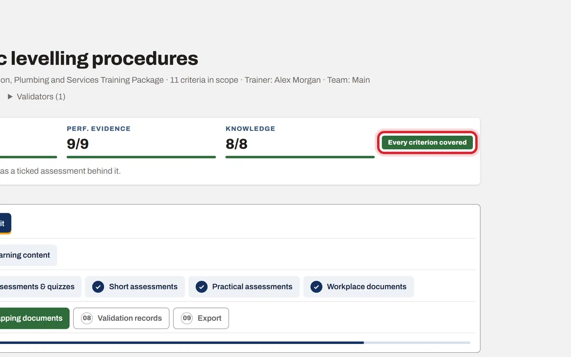This screenshot has width=571, height=357.
Task: Click the green bar under Knowledge
Action: pos(300,157)
